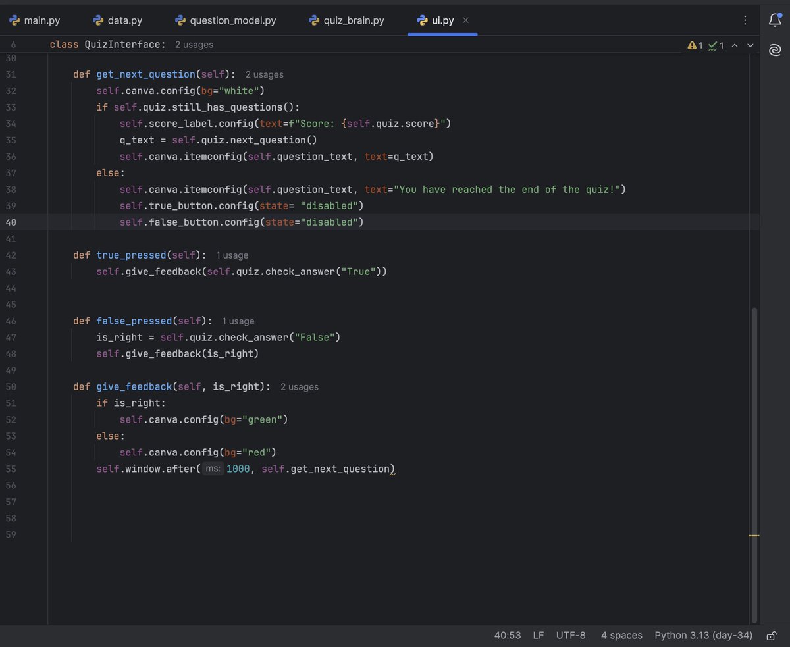Click the false_pressed function name
The height and width of the screenshot is (647, 790).
point(134,321)
